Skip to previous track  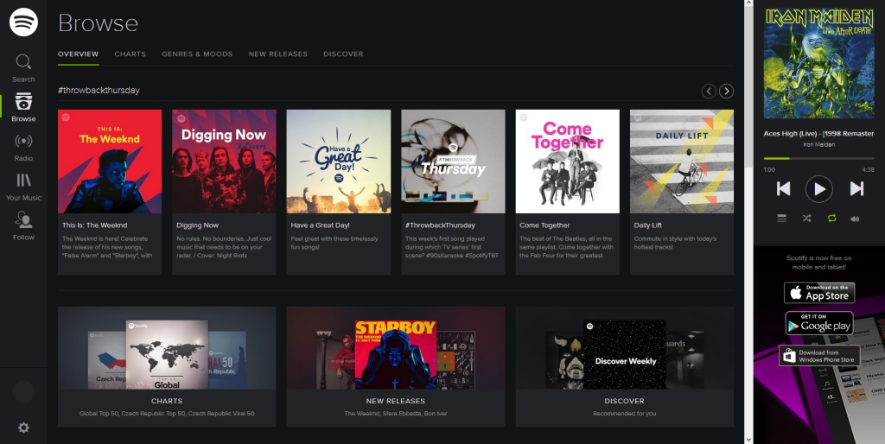click(x=783, y=188)
